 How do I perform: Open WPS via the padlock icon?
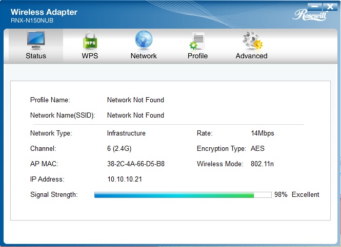pyautogui.click(x=90, y=40)
